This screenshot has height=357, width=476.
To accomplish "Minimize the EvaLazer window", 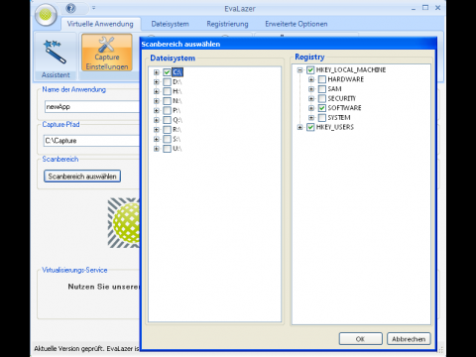I will click(414, 8).
